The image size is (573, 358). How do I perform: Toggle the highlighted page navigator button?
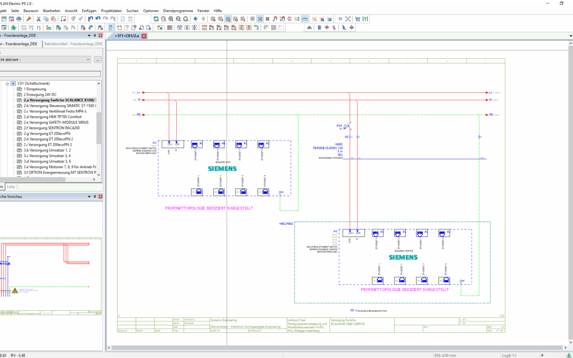pyautogui.click(x=111, y=28)
